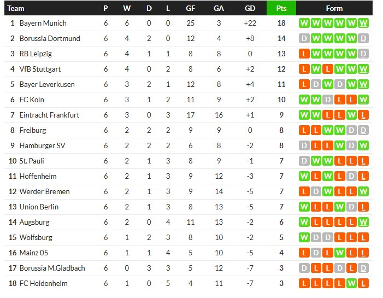Click Borussia M.Gladbach's last underlined D badge
Screen dimensions: 383x298
363,268
